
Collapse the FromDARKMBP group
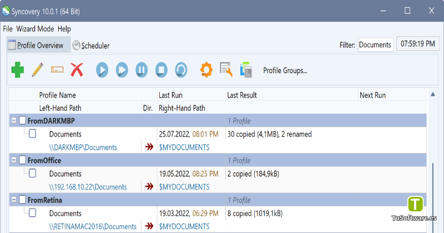(x=13, y=120)
